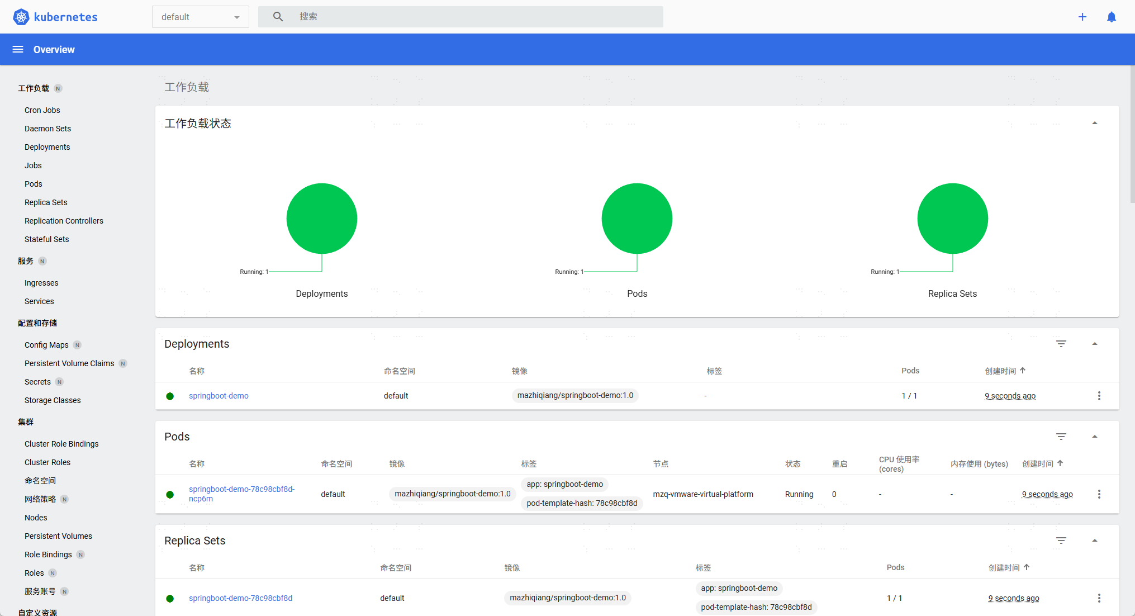
Task: Click the green Pods status circle
Action: pyautogui.click(x=637, y=219)
